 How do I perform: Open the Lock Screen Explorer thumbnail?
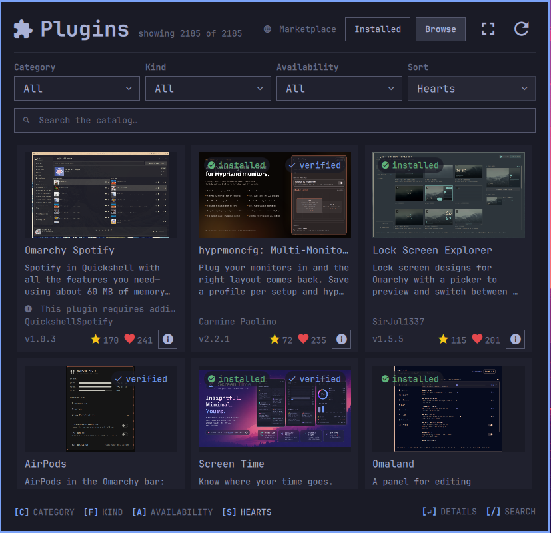click(448, 195)
